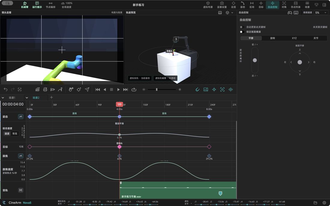Open the 3D view mode dropdown arrow

coord(232,13)
